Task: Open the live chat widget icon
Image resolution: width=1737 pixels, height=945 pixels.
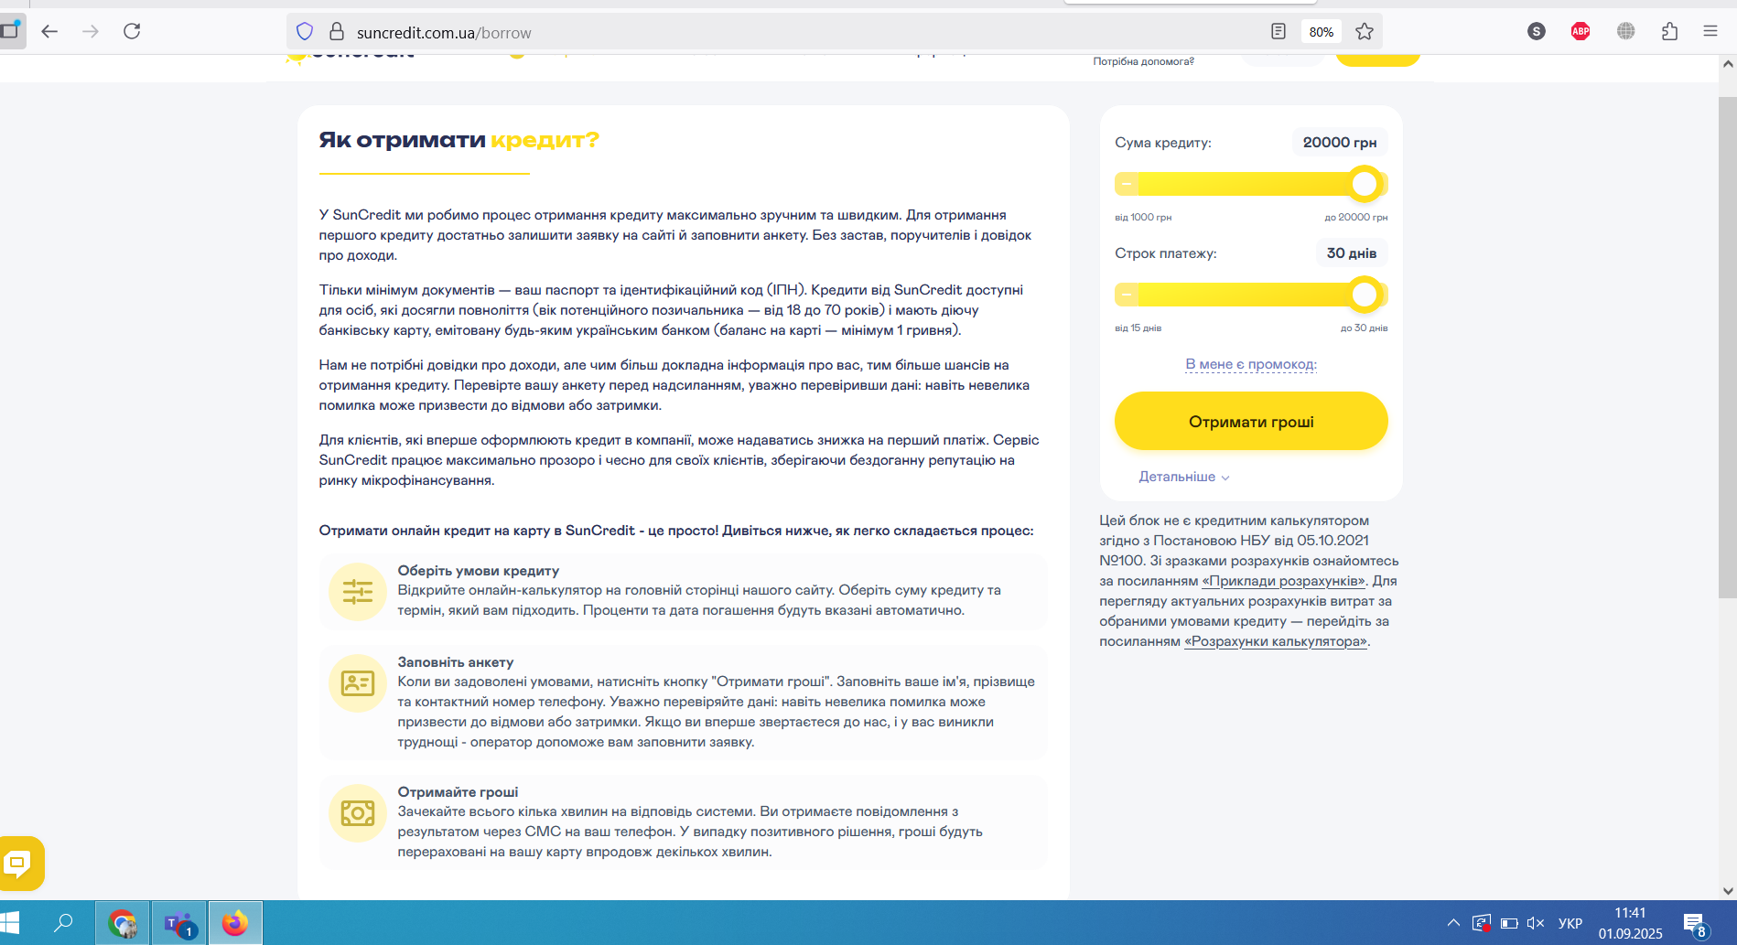Action: point(18,863)
